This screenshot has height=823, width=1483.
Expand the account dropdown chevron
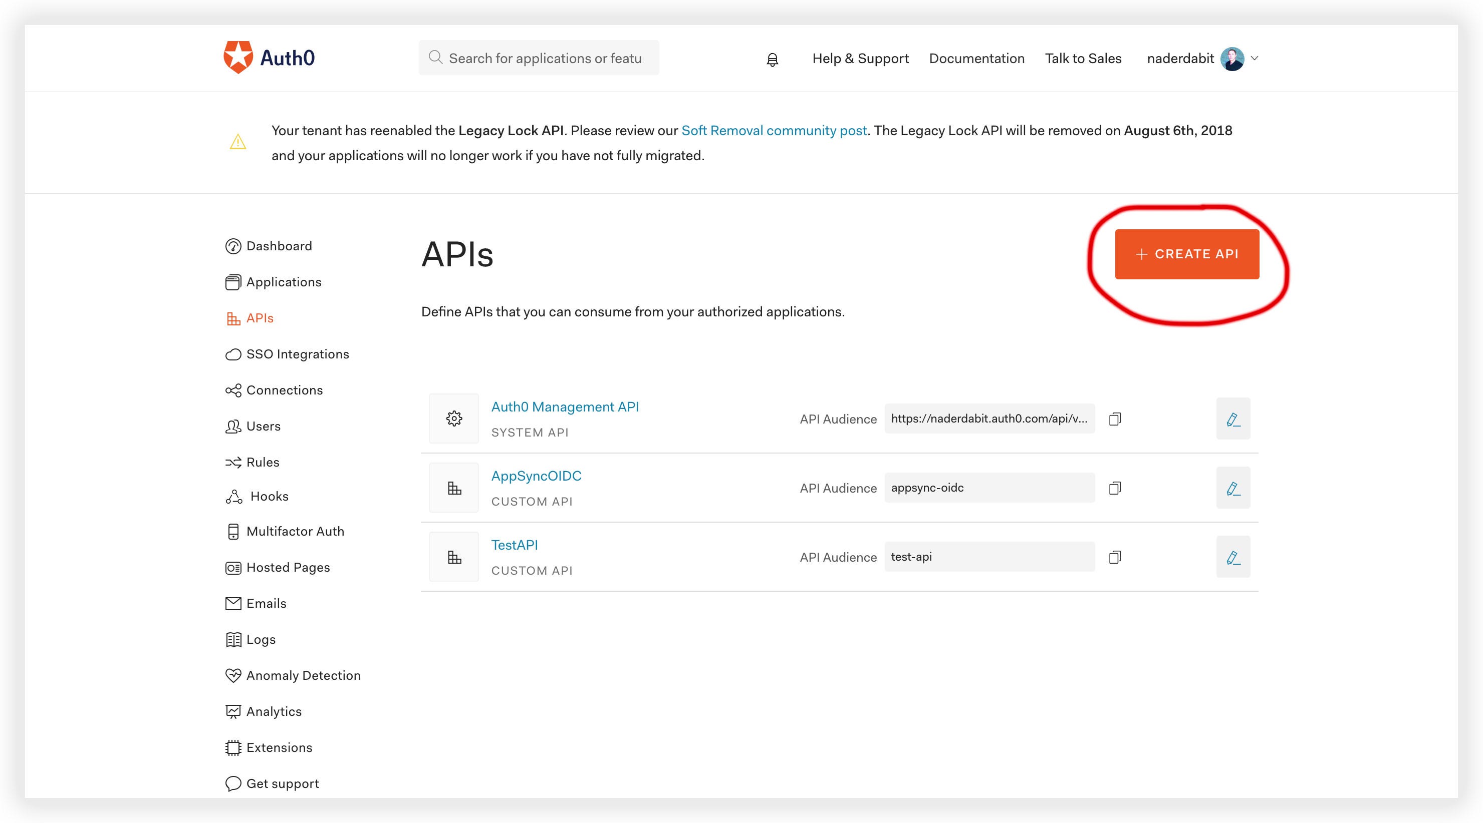point(1255,58)
